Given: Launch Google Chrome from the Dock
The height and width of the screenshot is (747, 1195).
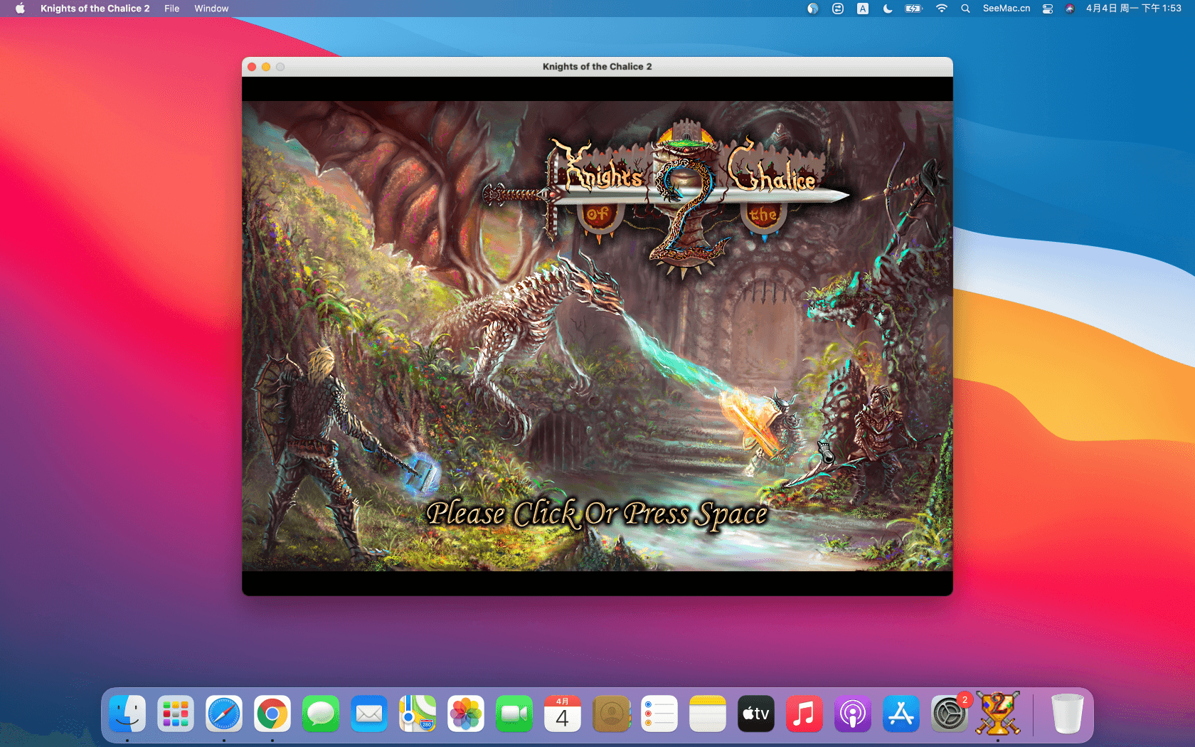Looking at the screenshot, I should click(x=272, y=714).
